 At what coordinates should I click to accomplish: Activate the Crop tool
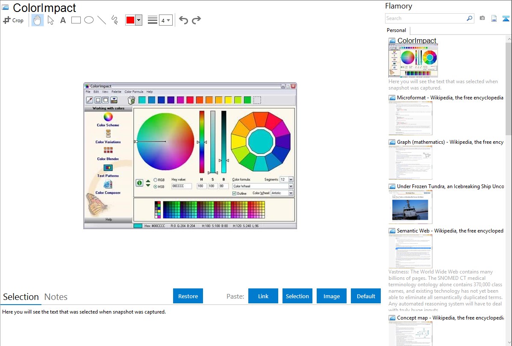pos(13,20)
